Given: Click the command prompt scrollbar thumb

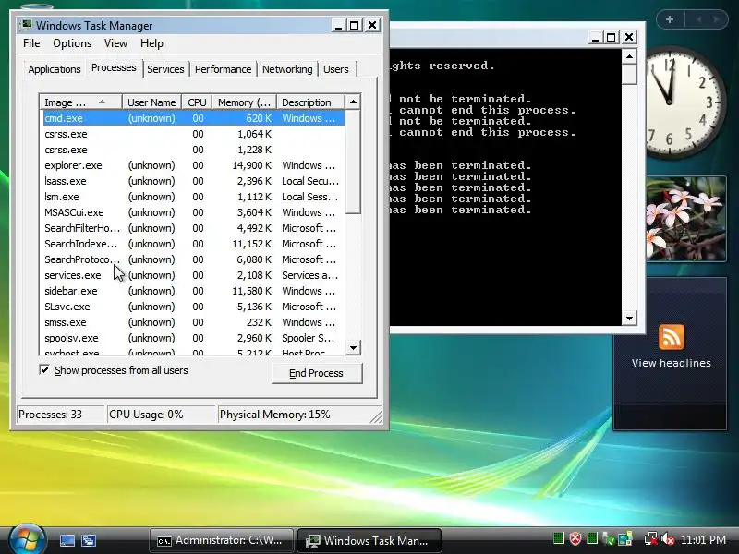Looking at the screenshot, I should click(x=629, y=75).
